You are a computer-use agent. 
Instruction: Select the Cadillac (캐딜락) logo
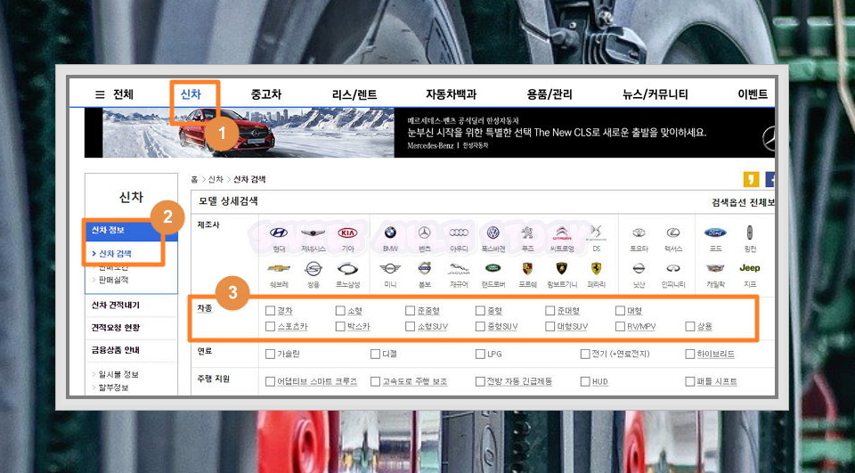[715, 268]
